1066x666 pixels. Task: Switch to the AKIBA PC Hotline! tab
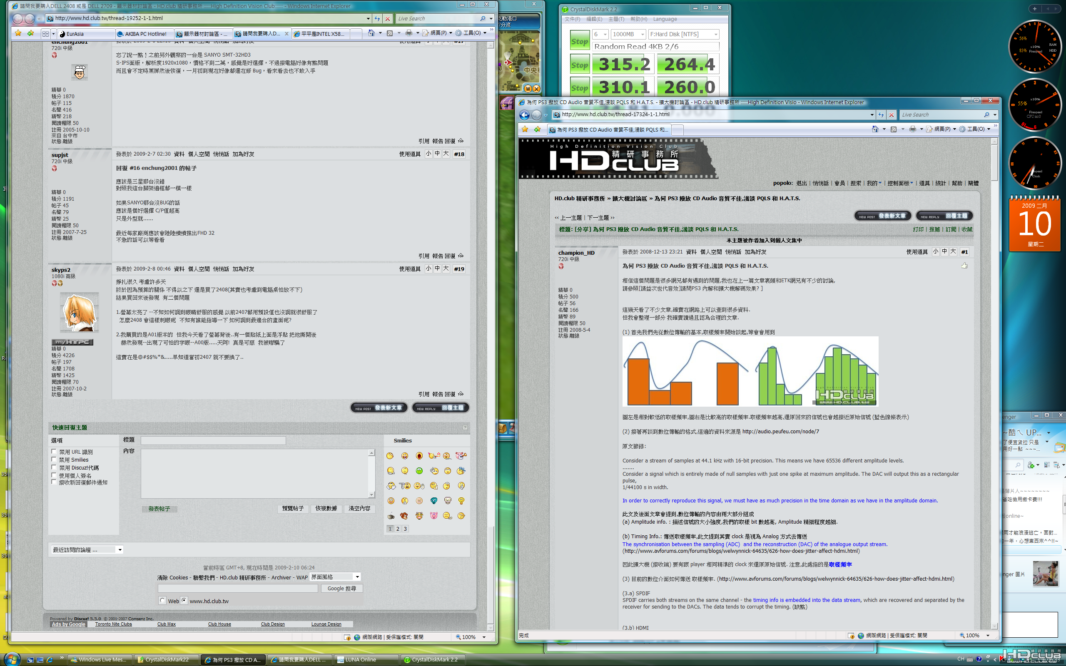coord(144,34)
